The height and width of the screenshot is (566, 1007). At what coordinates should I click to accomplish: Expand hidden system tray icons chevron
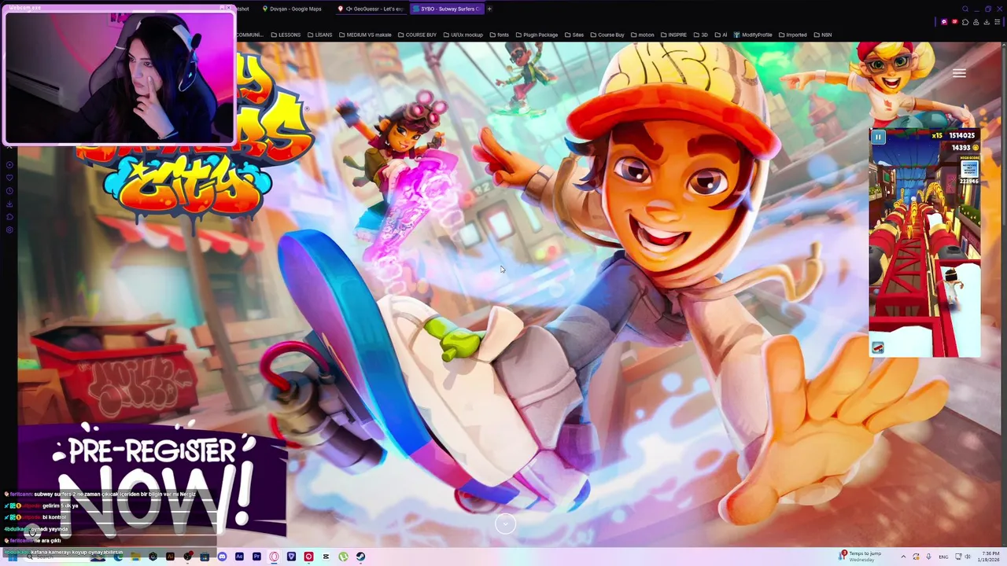903,557
